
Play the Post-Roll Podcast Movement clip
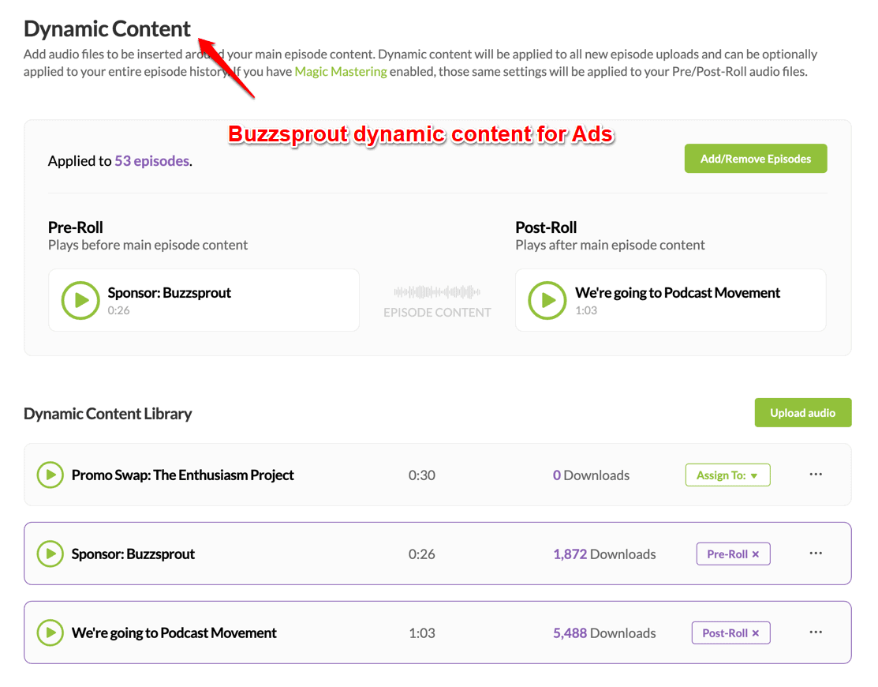(547, 300)
